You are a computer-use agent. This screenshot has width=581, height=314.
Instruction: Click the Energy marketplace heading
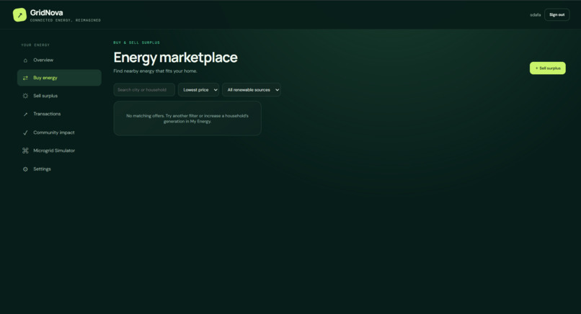click(x=175, y=58)
